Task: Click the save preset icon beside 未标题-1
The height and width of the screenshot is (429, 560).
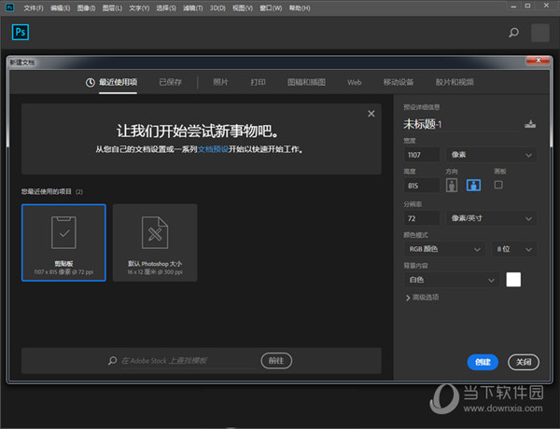Action: point(530,124)
